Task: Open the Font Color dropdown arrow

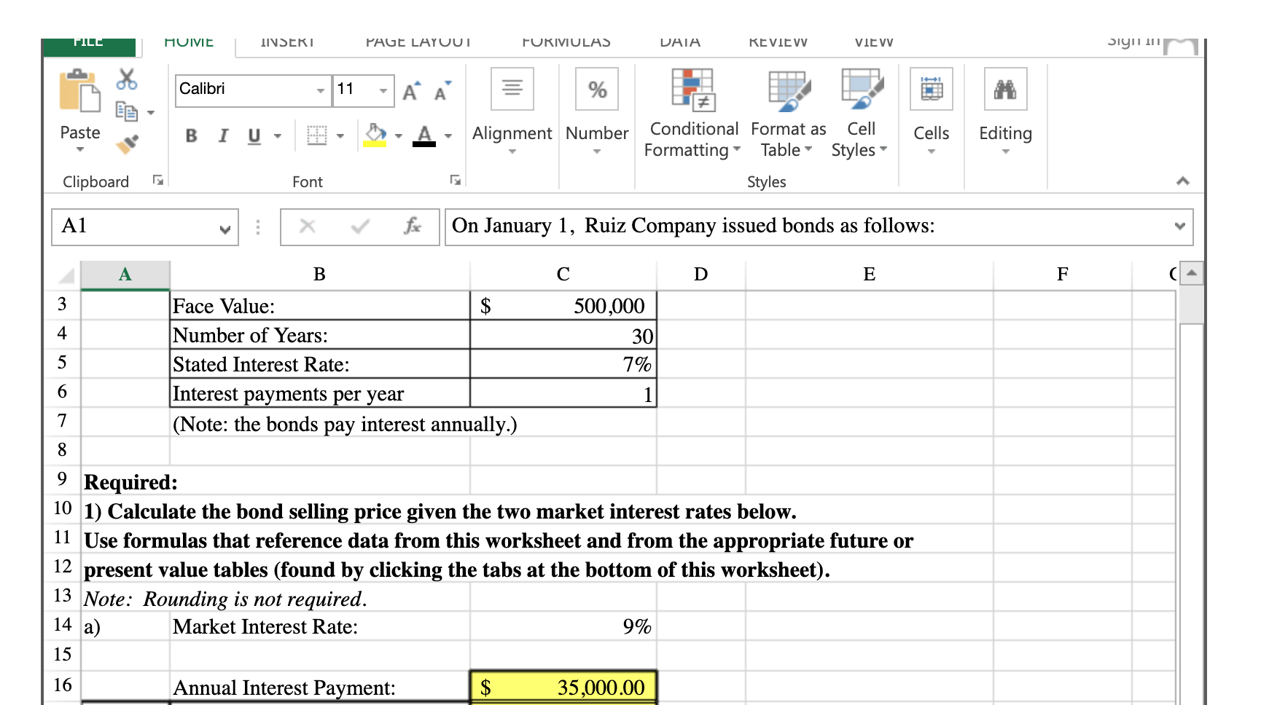Action: [448, 135]
